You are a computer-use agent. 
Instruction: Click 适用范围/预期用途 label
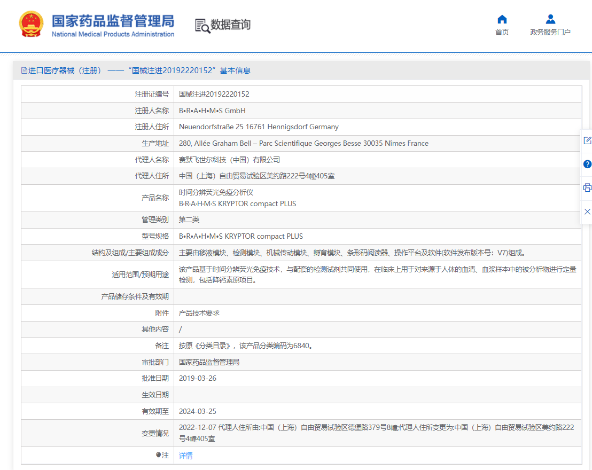(x=140, y=275)
